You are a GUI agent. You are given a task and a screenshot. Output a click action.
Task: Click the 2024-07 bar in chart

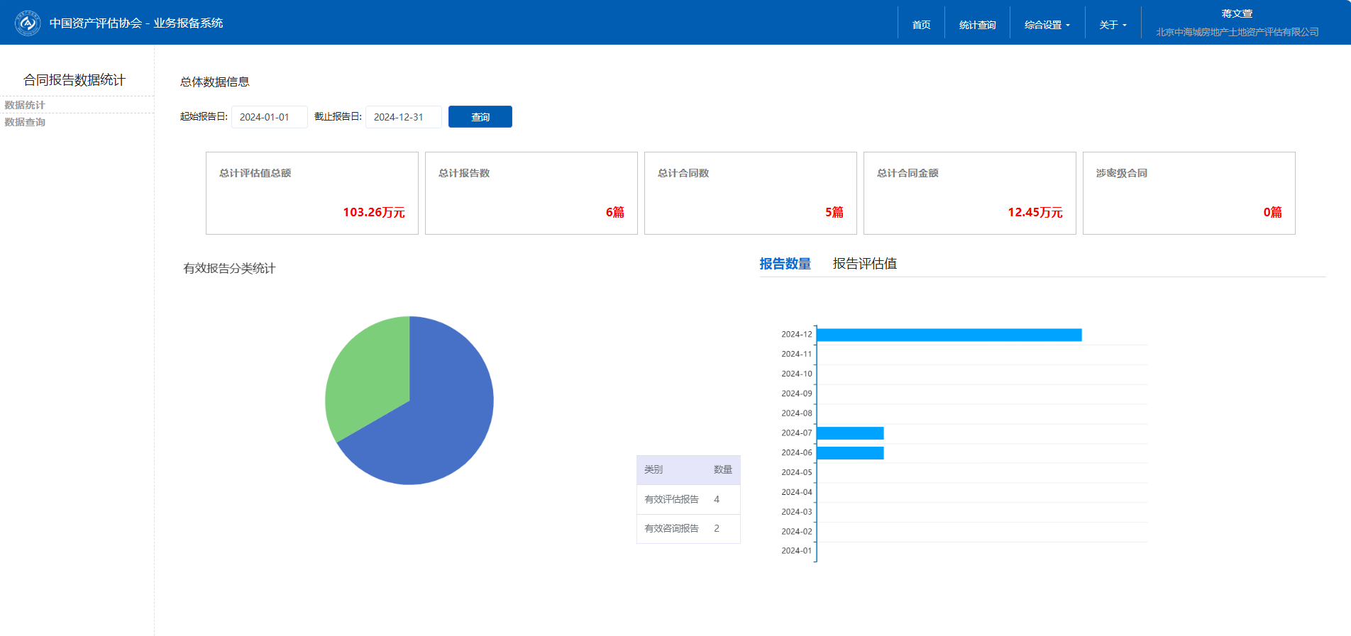tap(850, 433)
